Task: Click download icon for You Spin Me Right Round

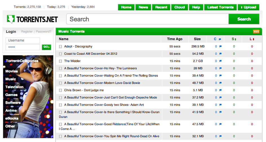Action: click(60, 136)
